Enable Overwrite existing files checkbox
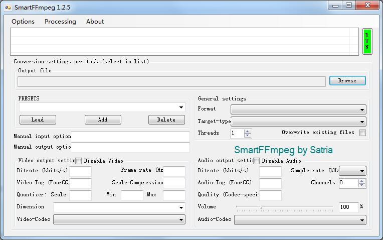The image size is (383, 240). click(362, 133)
